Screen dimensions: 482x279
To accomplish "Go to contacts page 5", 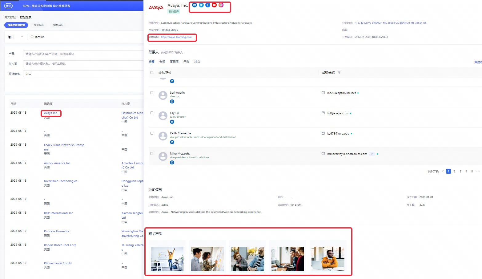I will point(472,171).
